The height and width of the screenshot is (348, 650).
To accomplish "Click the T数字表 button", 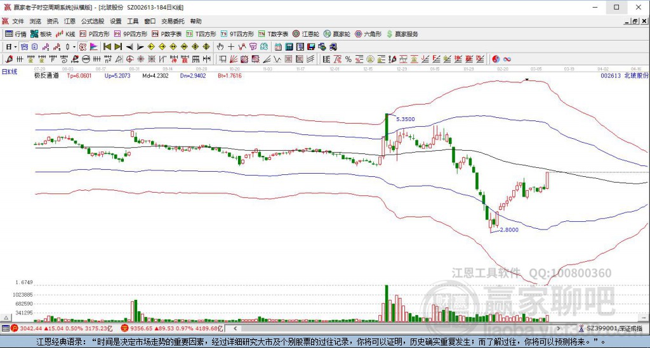I will [x=273, y=34].
